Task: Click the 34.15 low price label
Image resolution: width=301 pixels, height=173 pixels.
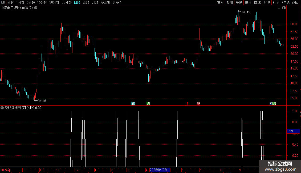Action: (x=42, y=101)
